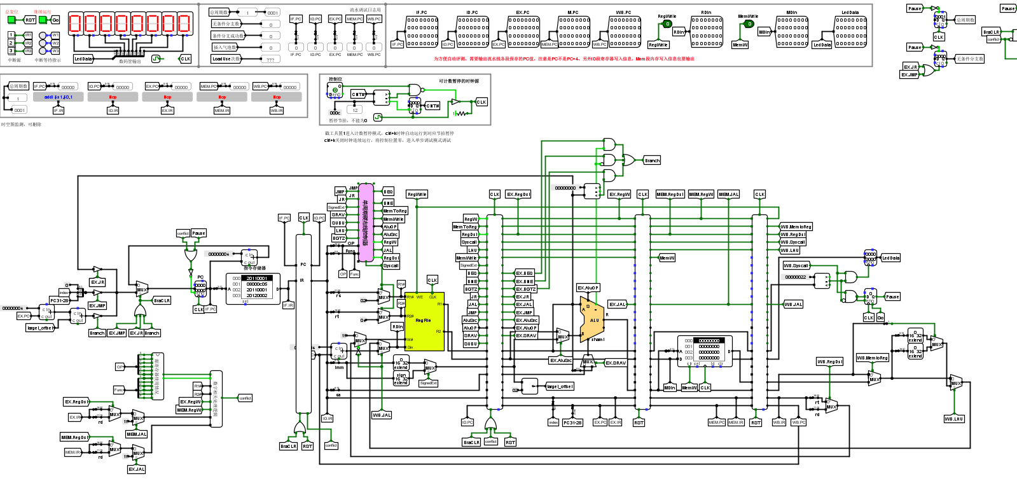Select the RegWrite D flip-flop in the top panel
The image size is (1017, 488).
pyautogui.click(x=667, y=24)
